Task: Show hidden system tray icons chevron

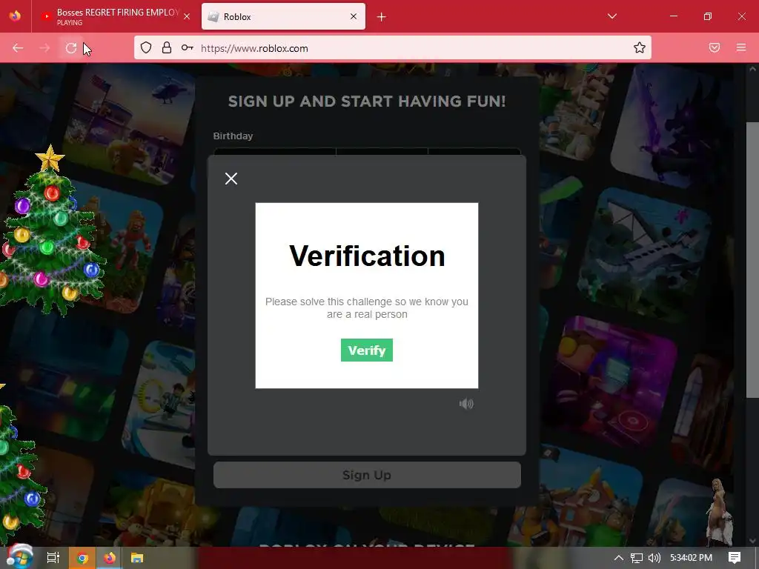Action: pyautogui.click(x=619, y=557)
